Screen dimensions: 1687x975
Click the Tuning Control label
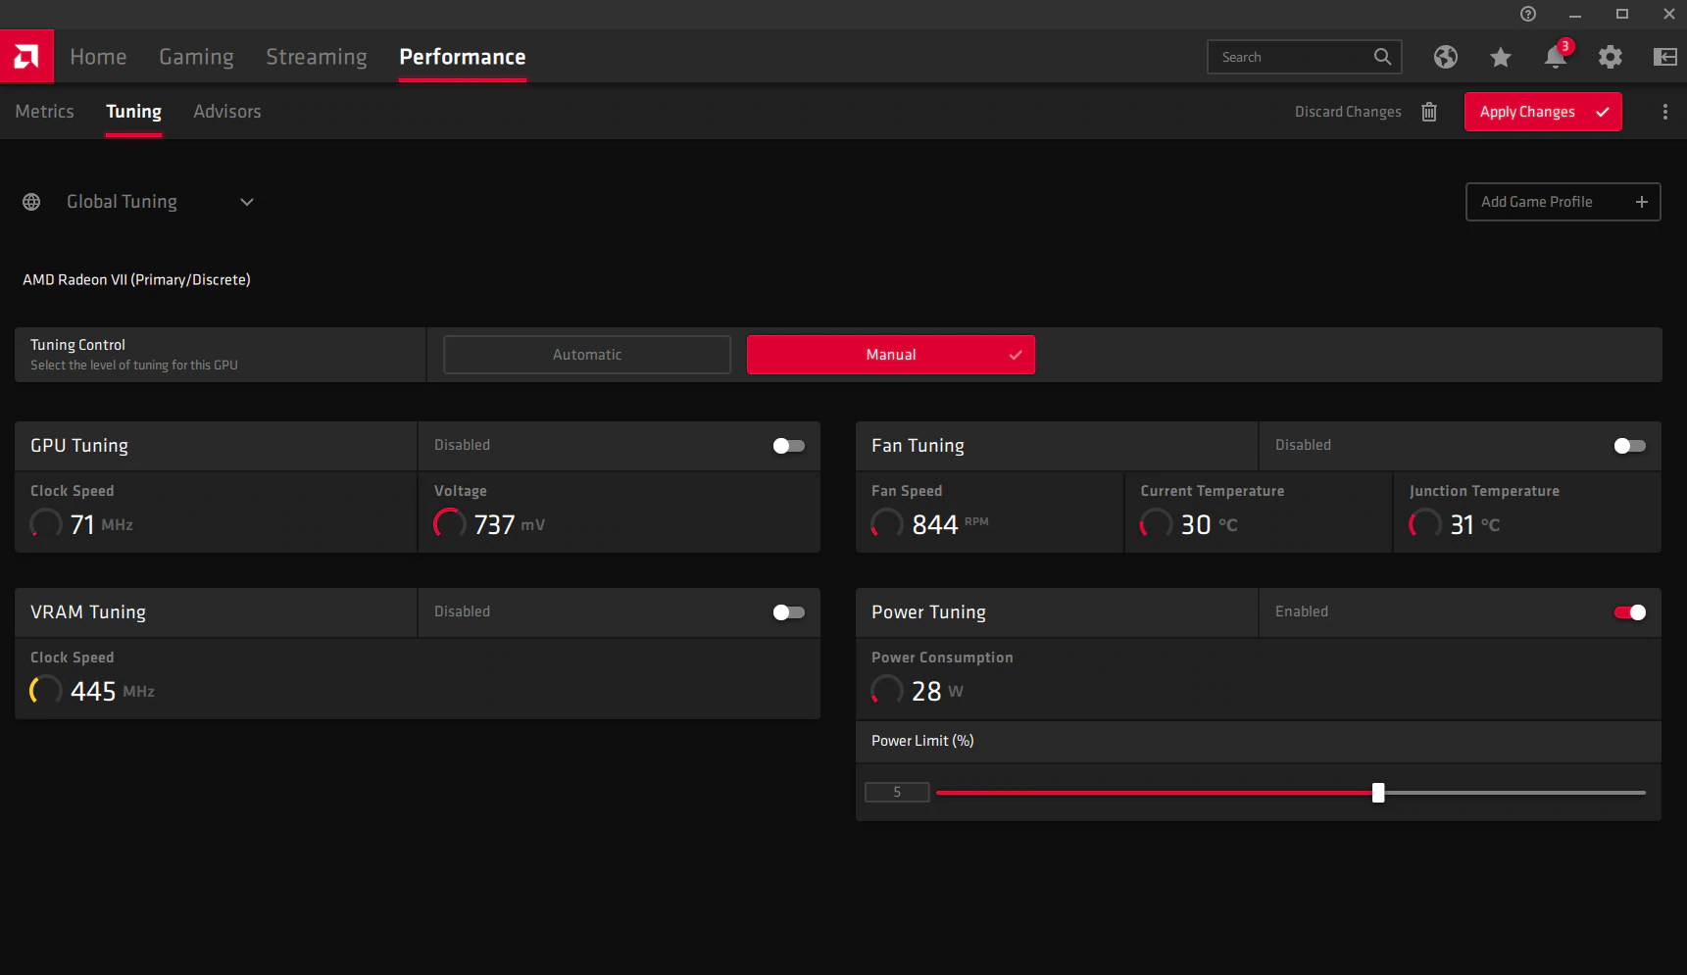(77, 345)
